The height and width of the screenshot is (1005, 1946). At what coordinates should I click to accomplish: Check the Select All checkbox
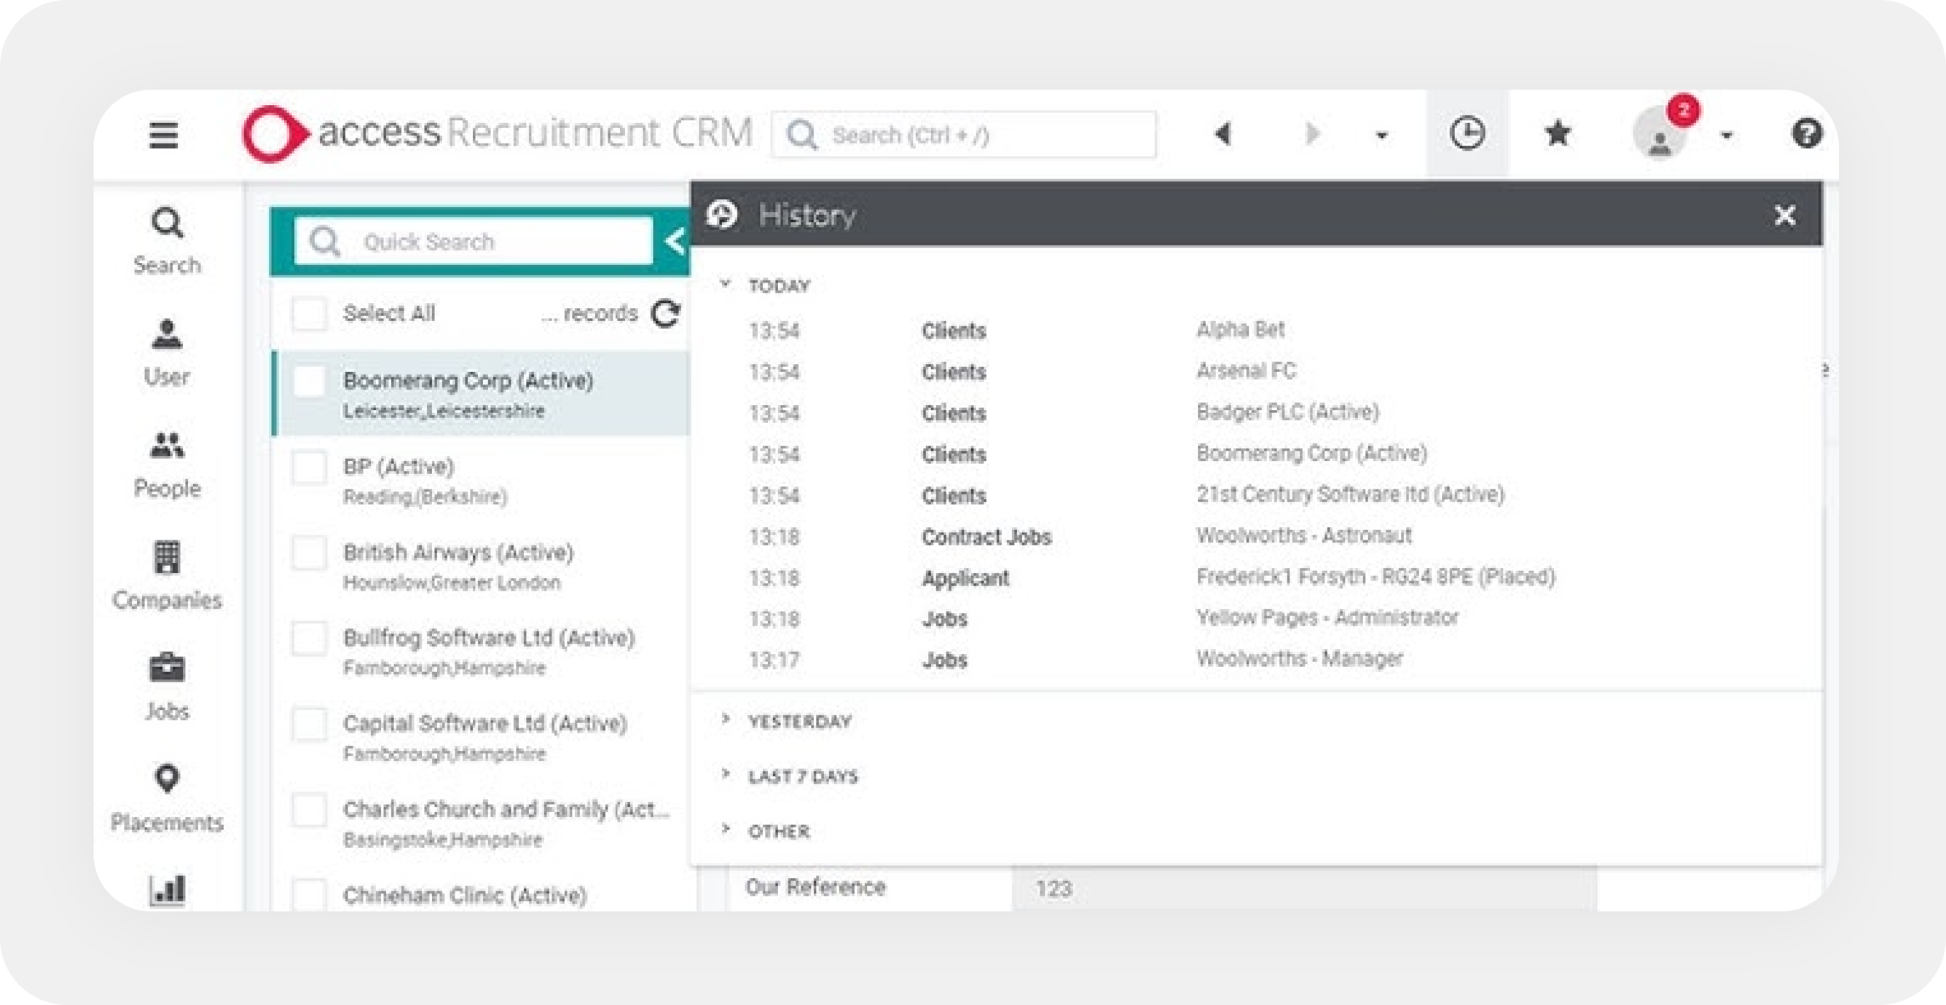pyautogui.click(x=310, y=313)
